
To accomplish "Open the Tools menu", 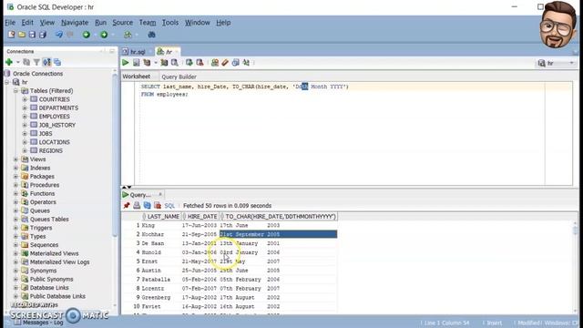I will click(x=170, y=23).
